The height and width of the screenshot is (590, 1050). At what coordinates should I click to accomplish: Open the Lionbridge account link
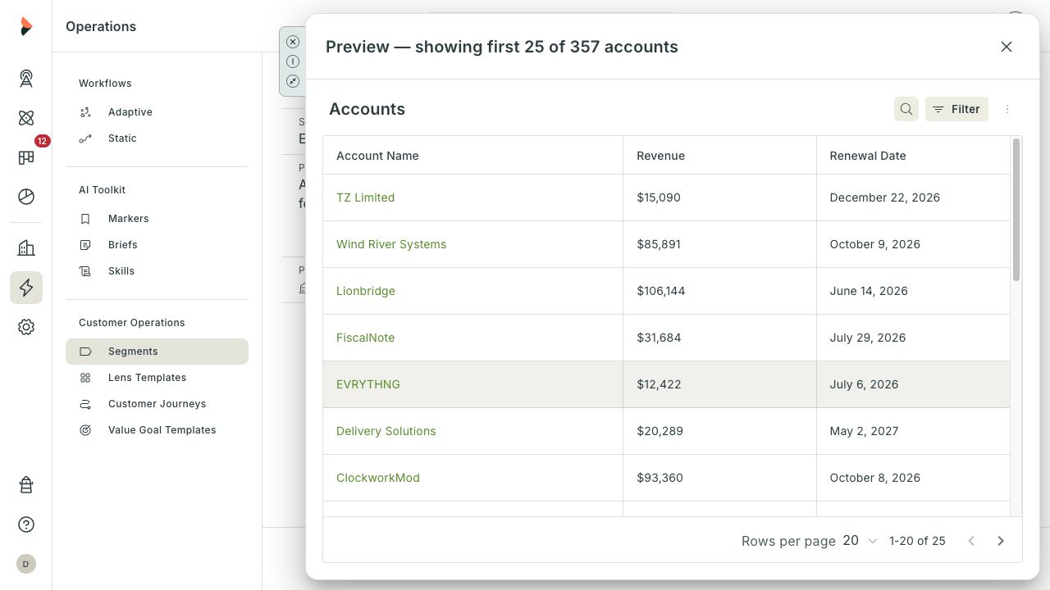(x=366, y=291)
